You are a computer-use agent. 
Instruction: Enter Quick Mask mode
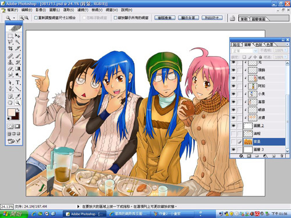(x=17, y=126)
